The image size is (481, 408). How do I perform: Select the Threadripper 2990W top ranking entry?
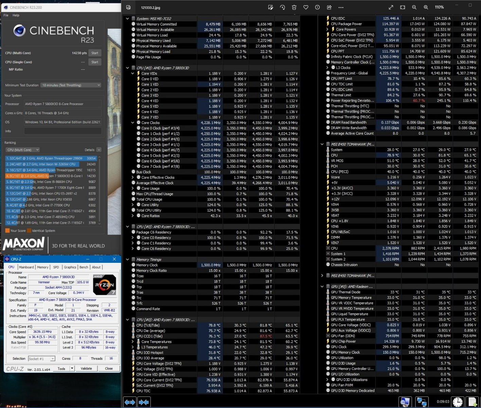[51, 158]
